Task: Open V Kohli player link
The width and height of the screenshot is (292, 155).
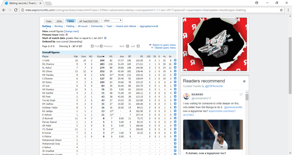Action: pyautogui.click(x=46, y=60)
